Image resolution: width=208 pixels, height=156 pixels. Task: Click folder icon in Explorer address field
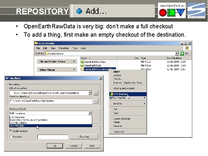point(47,53)
